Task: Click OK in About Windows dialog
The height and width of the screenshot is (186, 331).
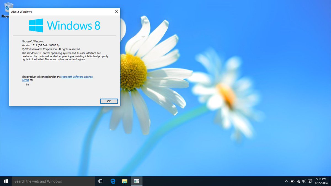Action: click(109, 101)
